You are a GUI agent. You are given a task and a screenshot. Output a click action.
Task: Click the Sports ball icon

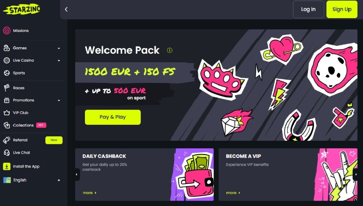coord(7,73)
